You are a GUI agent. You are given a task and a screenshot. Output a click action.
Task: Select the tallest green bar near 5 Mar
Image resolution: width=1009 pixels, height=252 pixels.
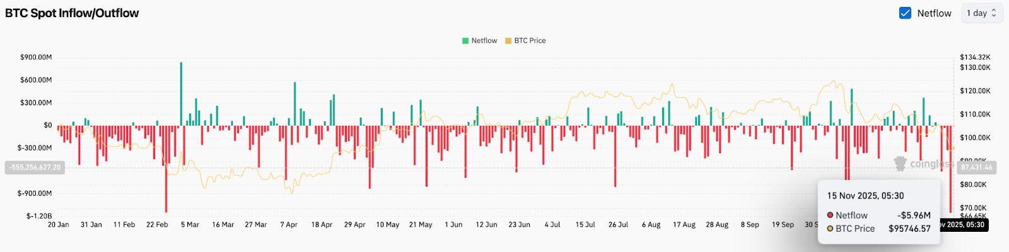pyautogui.click(x=181, y=93)
